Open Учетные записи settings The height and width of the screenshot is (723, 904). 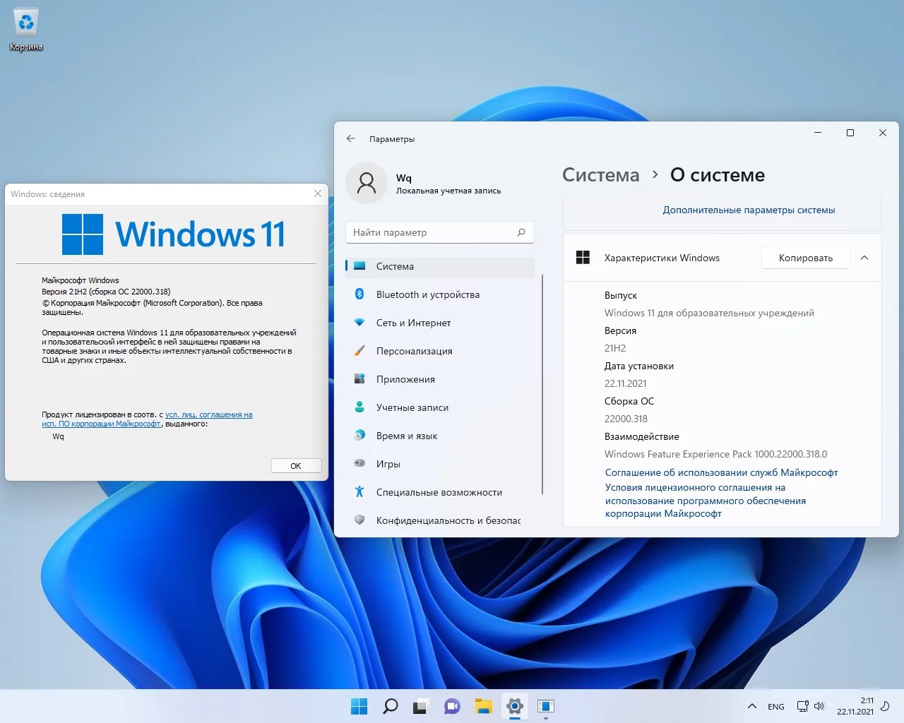click(x=439, y=407)
